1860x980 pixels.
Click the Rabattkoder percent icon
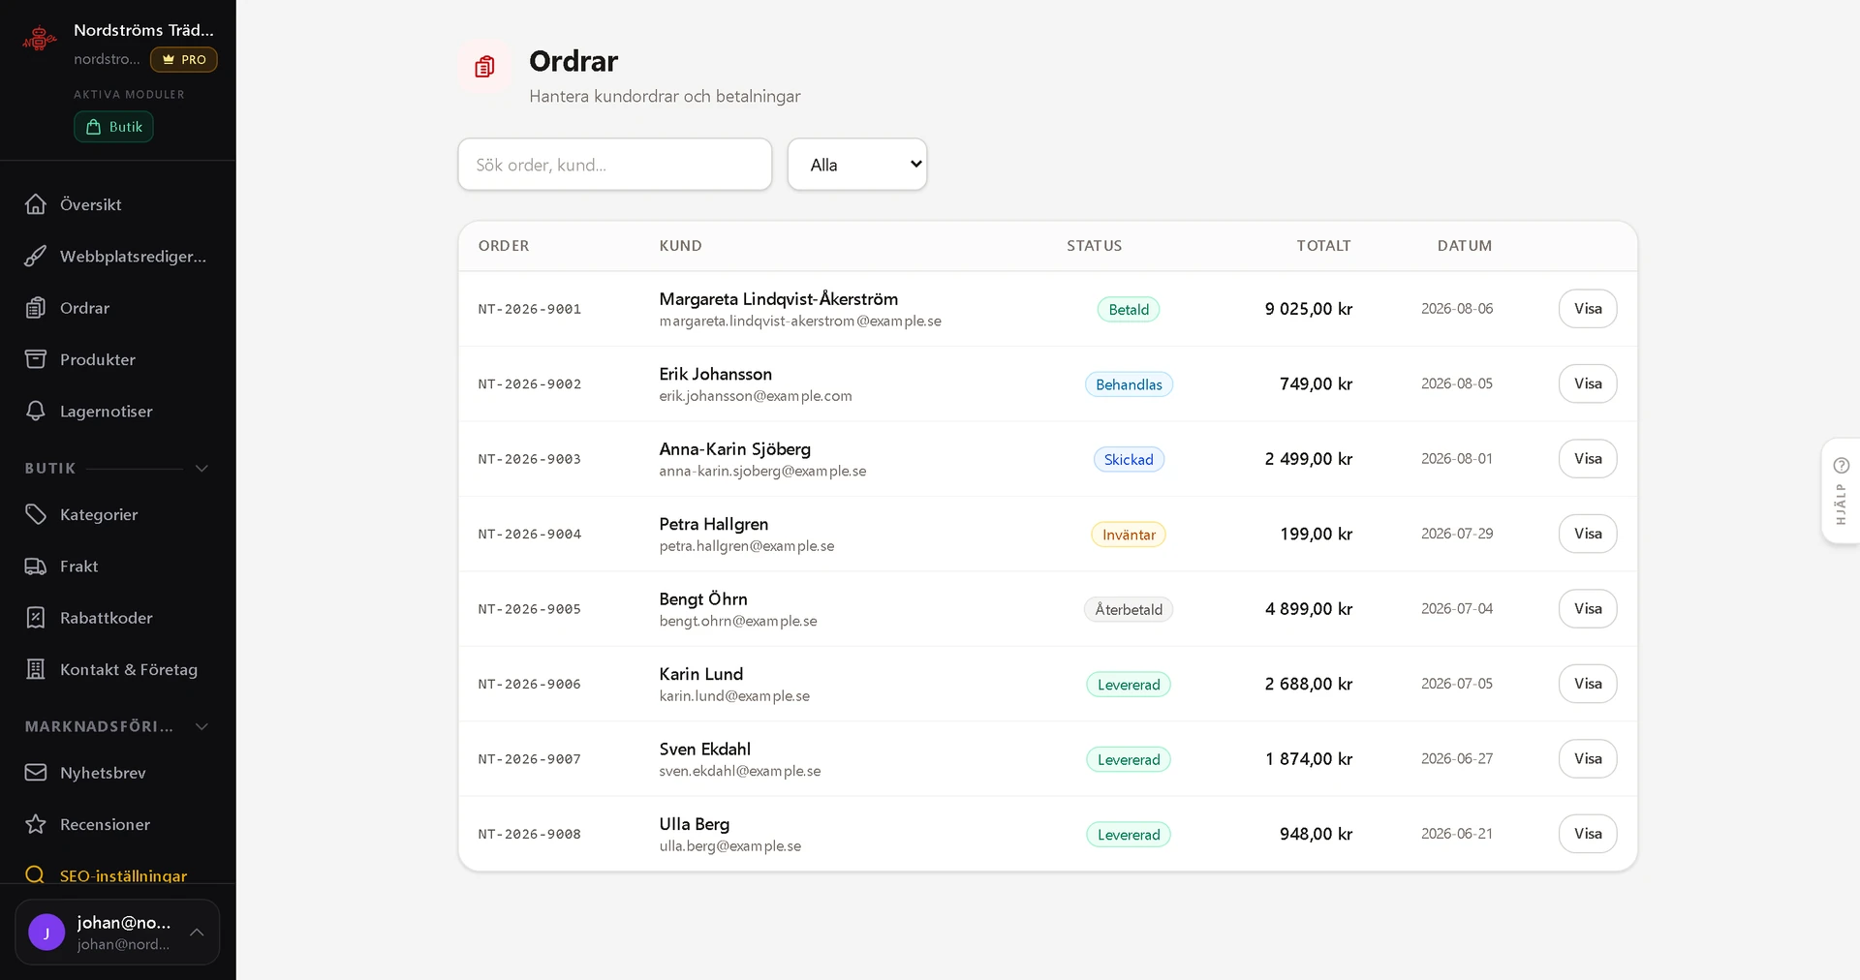(x=36, y=618)
